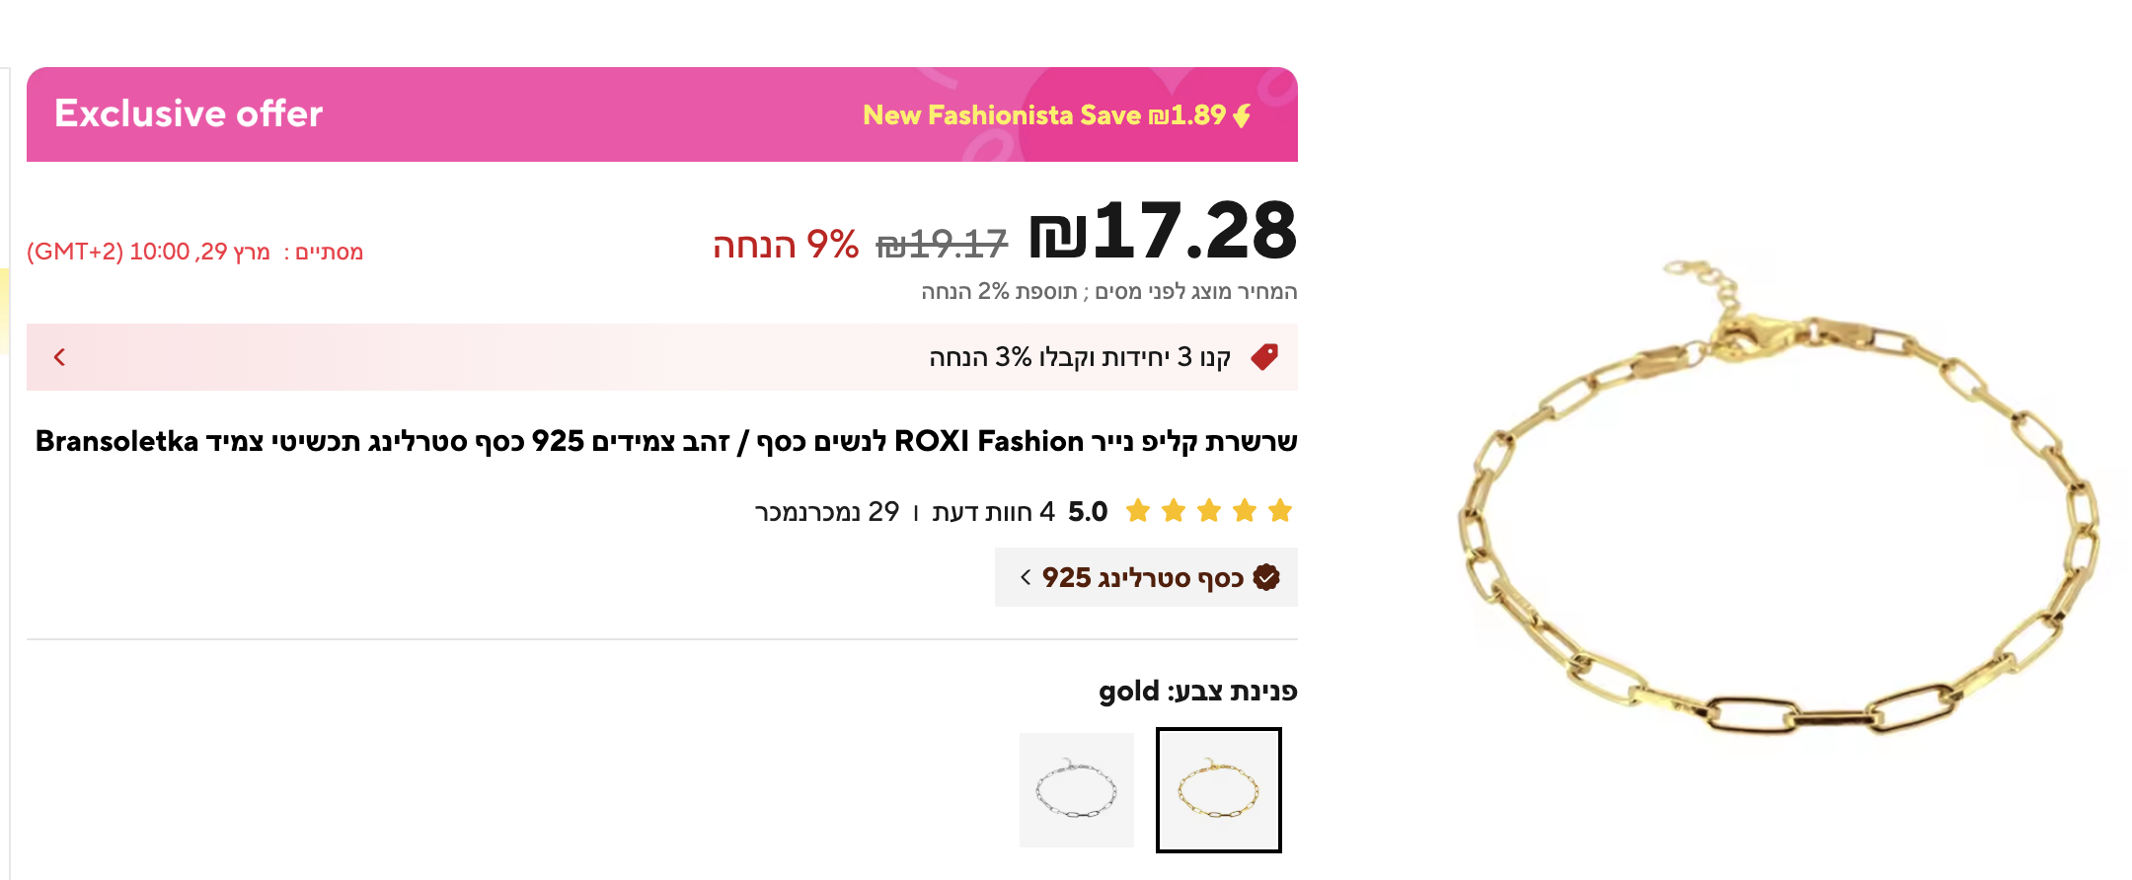Click the verified badge beside 925 sterling silver
2132x880 pixels.
[x=1266, y=578]
